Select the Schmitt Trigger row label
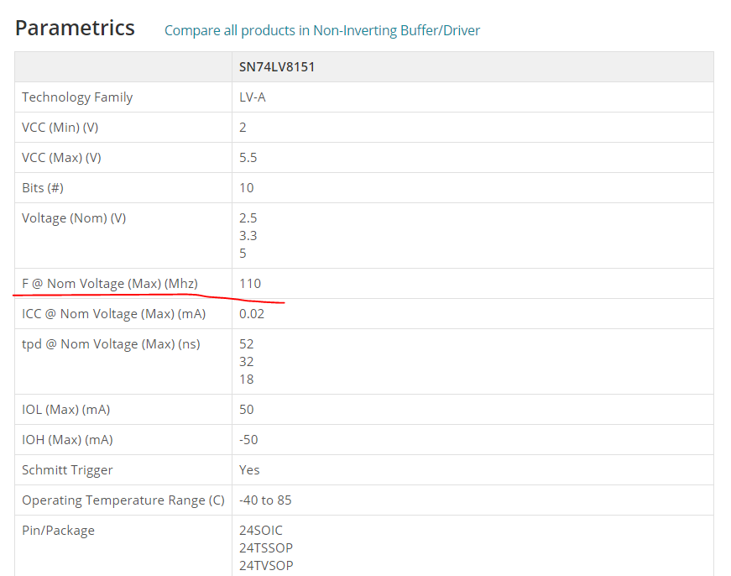 (x=68, y=470)
